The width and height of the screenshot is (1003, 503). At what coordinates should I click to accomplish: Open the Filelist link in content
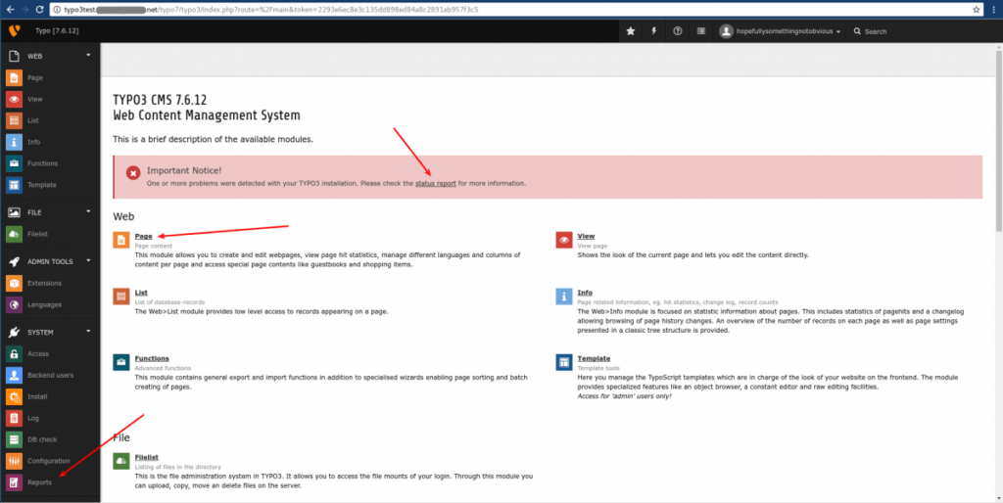pyautogui.click(x=147, y=458)
